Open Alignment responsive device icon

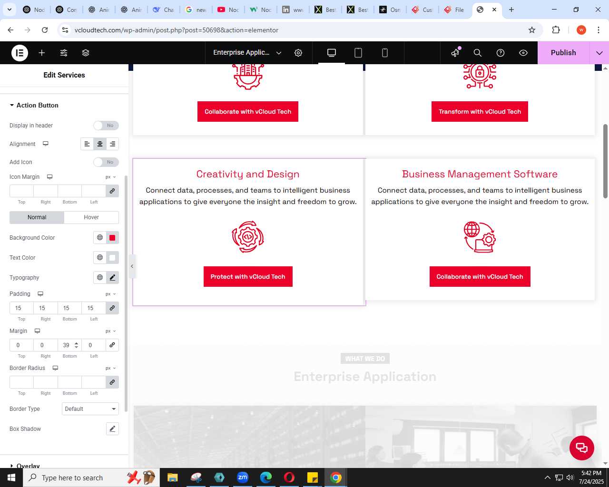coord(46,144)
